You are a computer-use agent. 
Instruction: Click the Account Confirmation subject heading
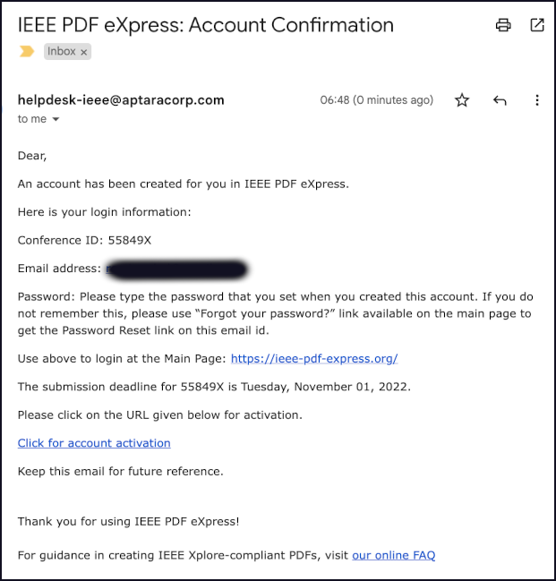pyautogui.click(x=206, y=25)
